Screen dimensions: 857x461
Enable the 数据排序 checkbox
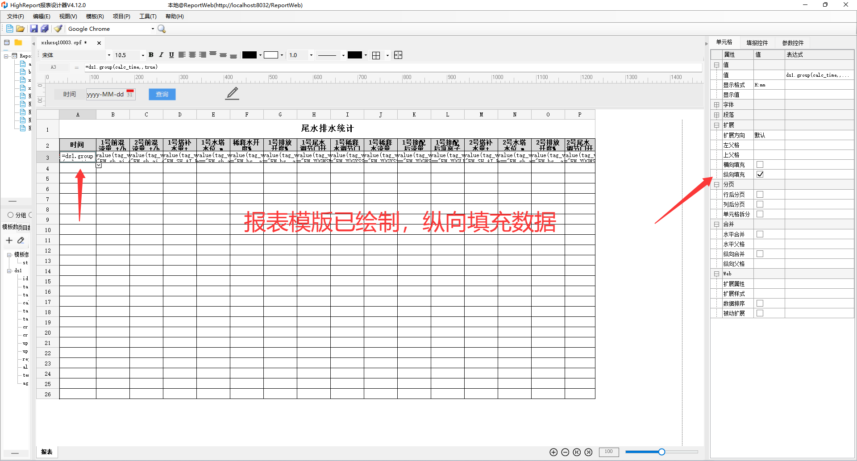[x=760, y=303]
